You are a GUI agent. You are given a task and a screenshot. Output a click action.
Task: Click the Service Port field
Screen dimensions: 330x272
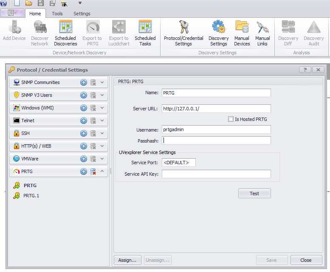click(x=179, y=163)
